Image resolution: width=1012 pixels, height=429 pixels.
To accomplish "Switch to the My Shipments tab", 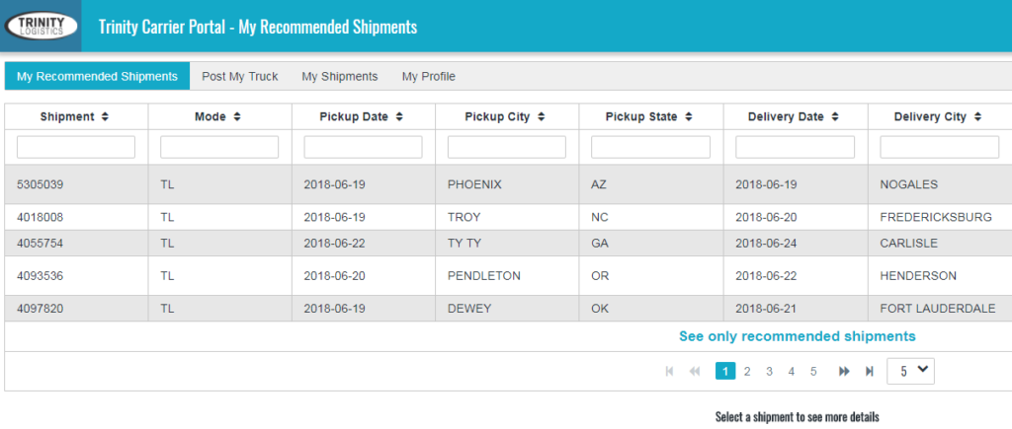I will pos(340,76).
